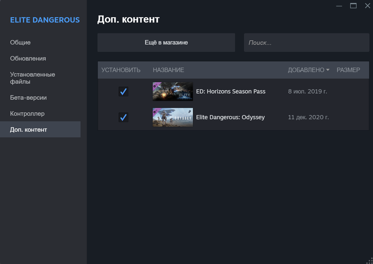Maximize the properties window
Screen dimensions: 373x264
353,6
